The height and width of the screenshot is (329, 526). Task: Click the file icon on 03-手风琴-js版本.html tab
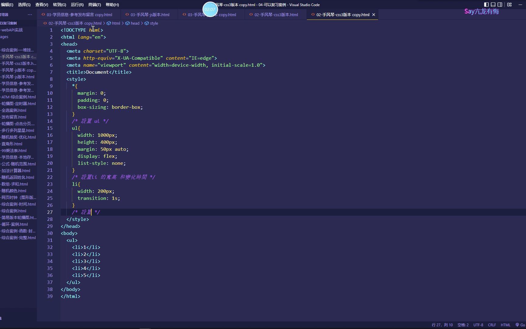(x=127, y=14)
